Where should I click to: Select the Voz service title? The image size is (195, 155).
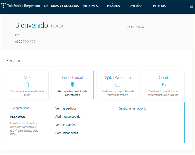point(27,78)
